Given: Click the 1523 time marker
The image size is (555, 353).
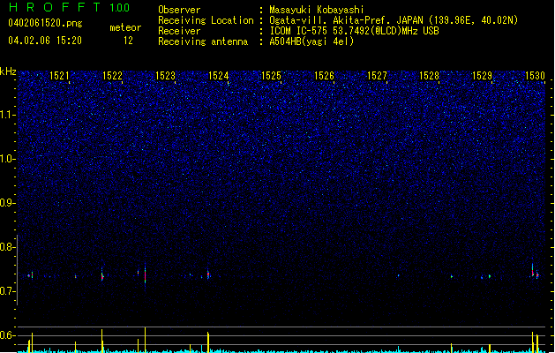Looking at the screenshot, I should click(165, 75).
